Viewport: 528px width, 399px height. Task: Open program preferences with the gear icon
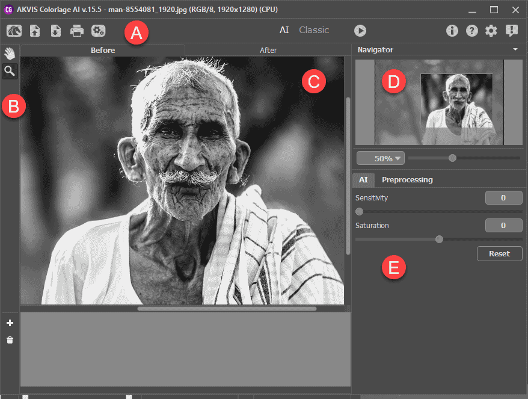click(x=491, y=30)
